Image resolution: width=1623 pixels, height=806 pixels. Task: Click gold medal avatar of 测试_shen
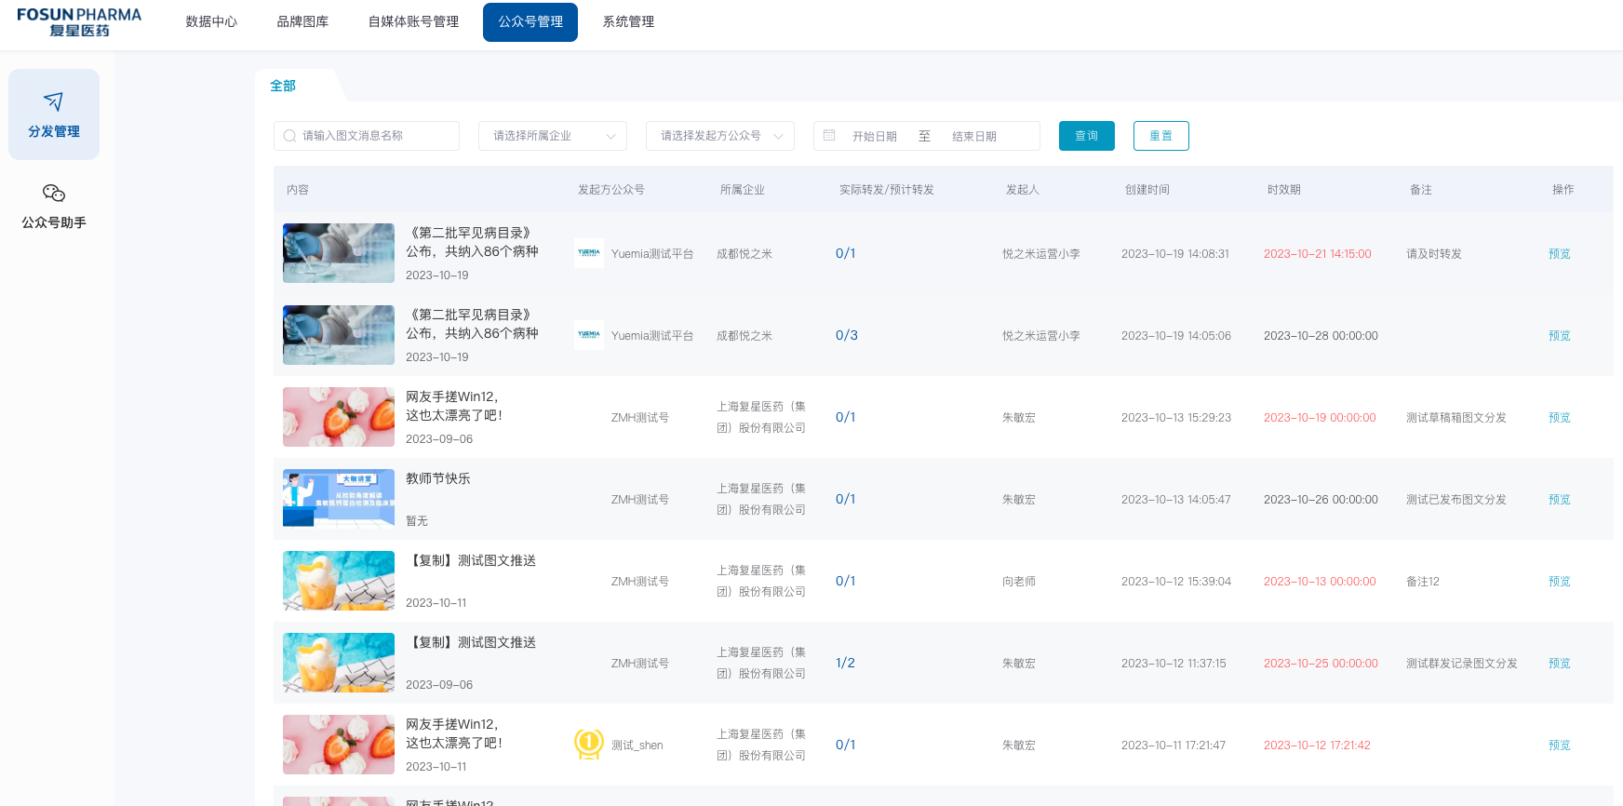pos(589,745)
